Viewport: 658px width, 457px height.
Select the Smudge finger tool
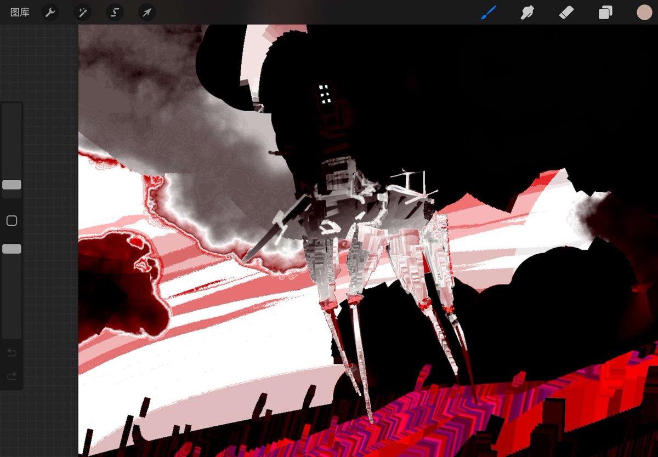coord(527,12)
